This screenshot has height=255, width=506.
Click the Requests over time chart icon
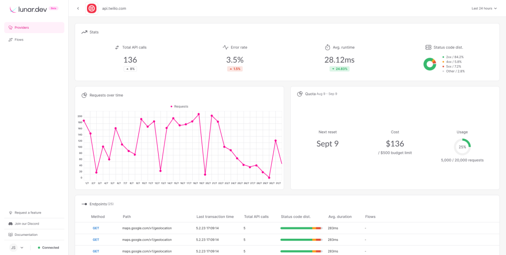click(84, 95)
